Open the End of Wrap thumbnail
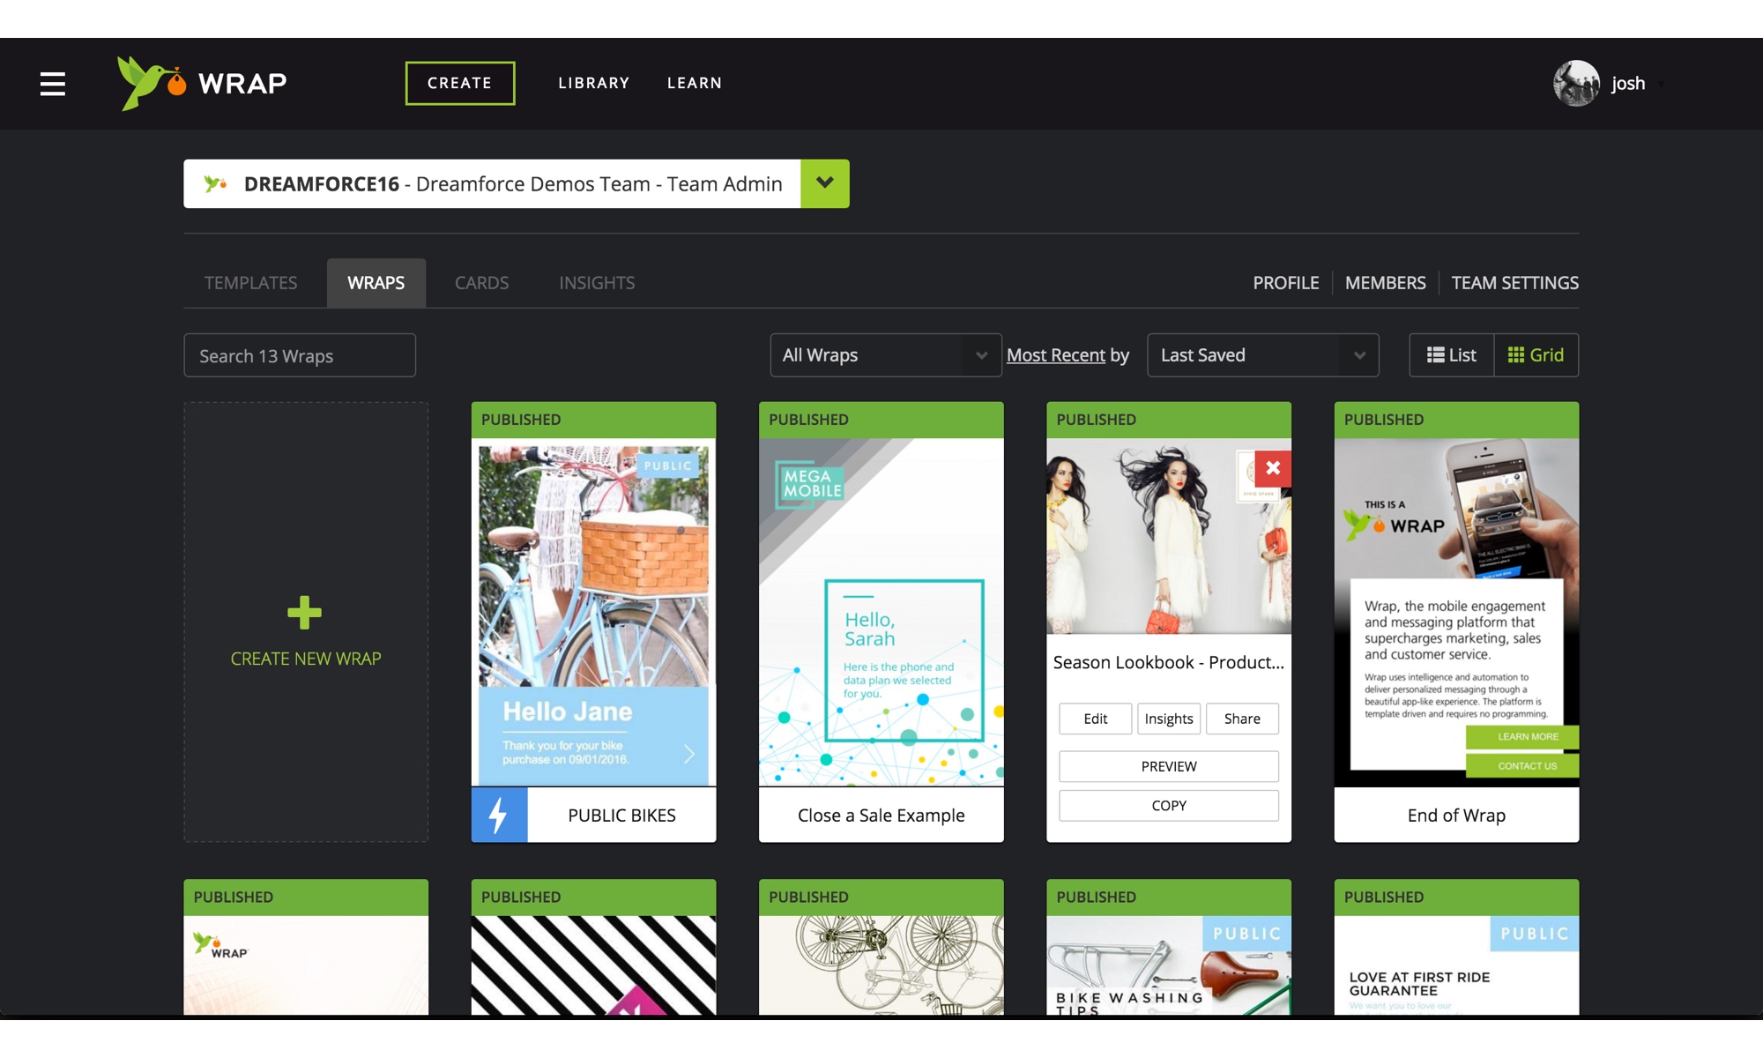Image resolution: width=1763 pixels, height=1058 pixels. click(1456, 613)
